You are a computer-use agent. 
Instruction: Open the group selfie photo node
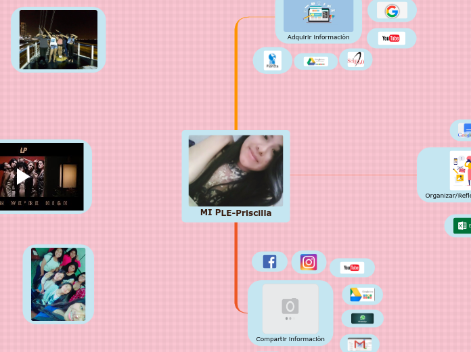58,284
